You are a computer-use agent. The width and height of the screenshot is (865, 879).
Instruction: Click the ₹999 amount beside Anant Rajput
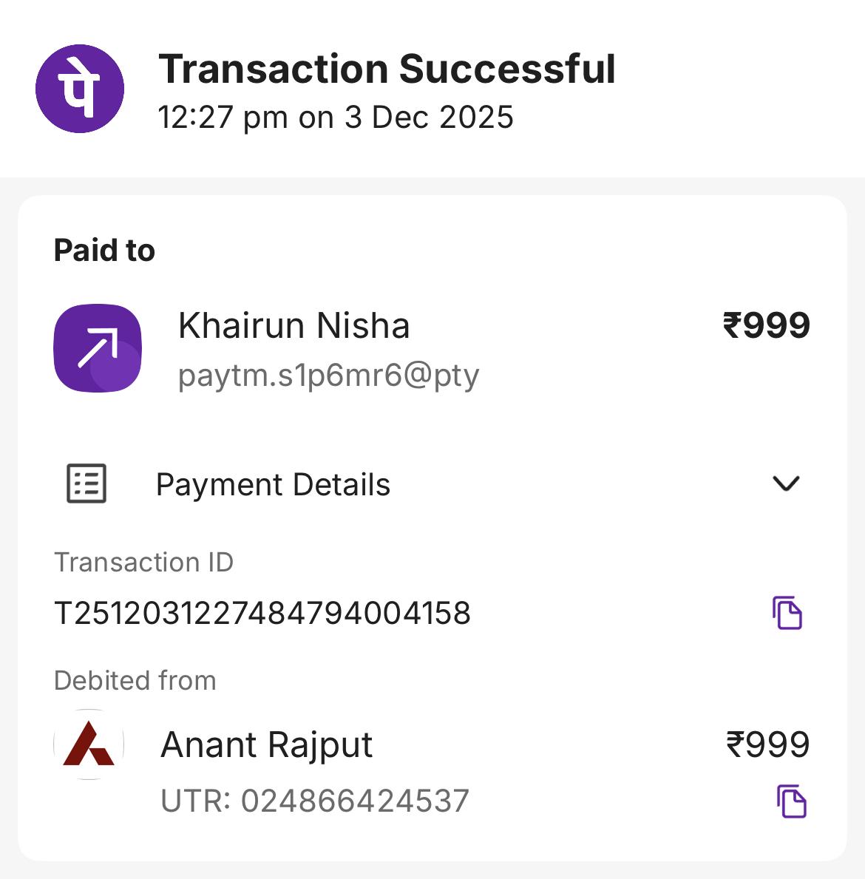tap(767, 744)
